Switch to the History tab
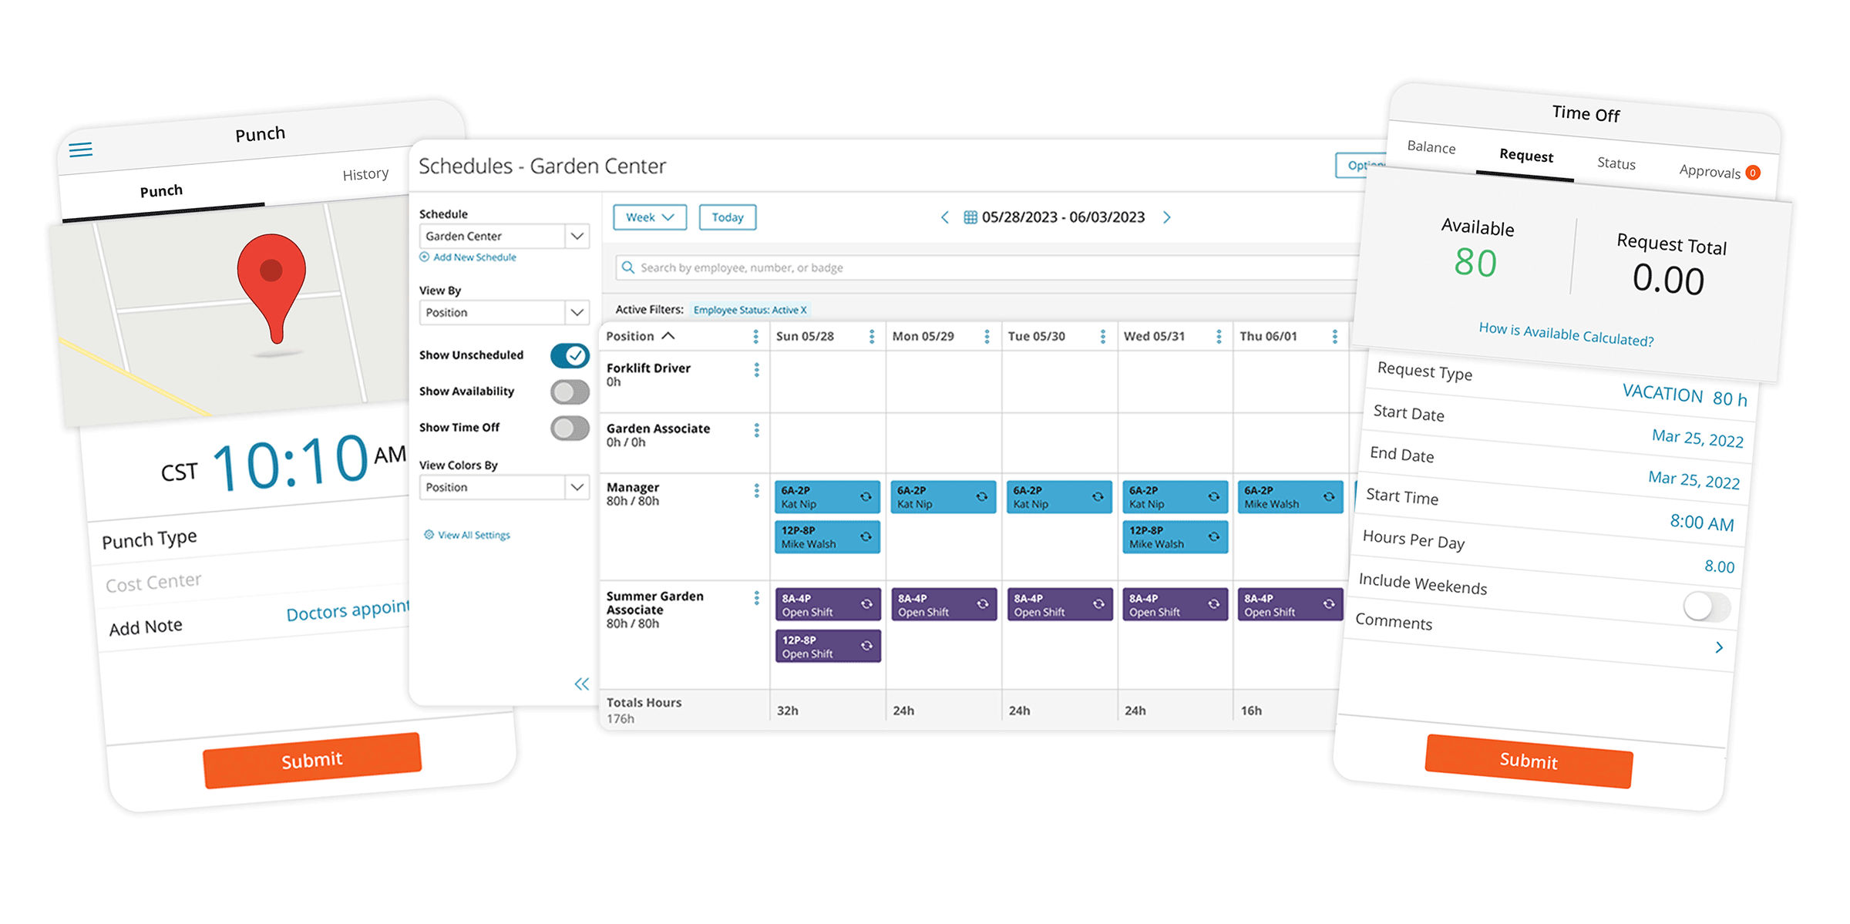Screen dimensions: 1850x924 pos(365,174)
